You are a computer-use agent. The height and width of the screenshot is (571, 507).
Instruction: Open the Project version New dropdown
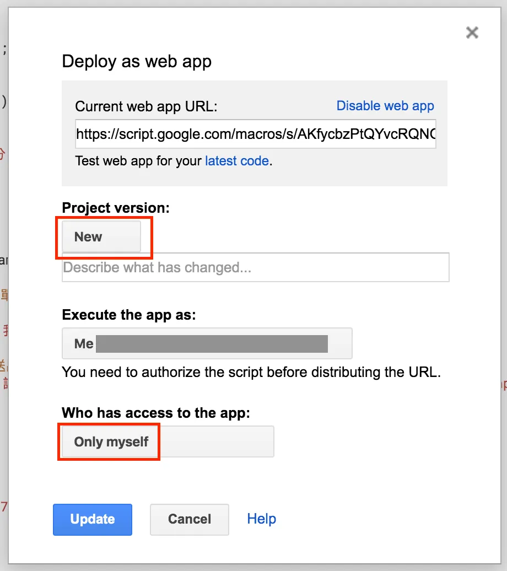[101, 236]
